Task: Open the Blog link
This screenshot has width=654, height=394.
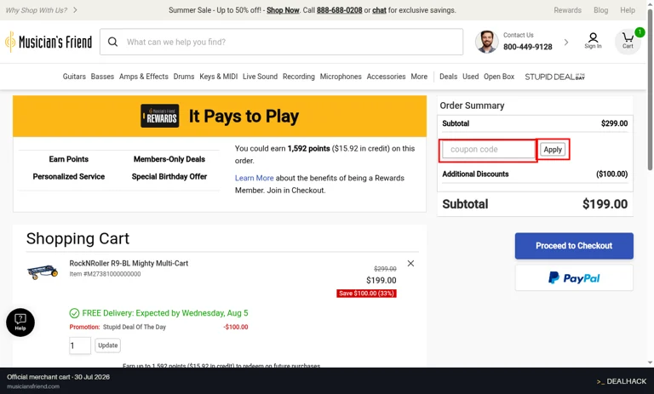Action: click(600, 10)
